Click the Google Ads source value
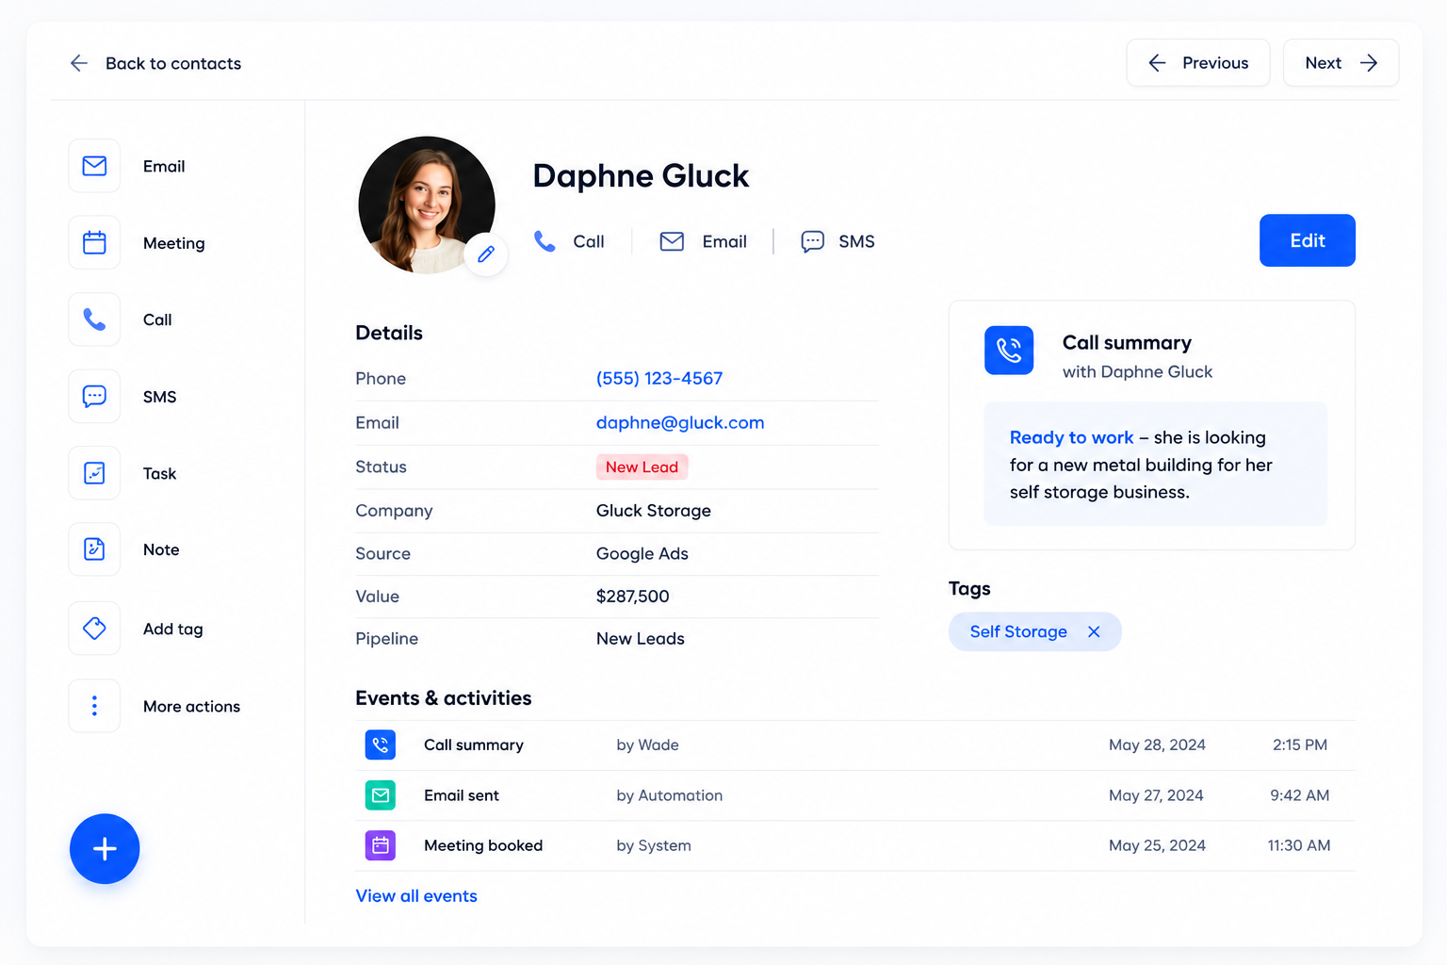The width and height of the screenshot is (1447, 965). coord(642,554)
